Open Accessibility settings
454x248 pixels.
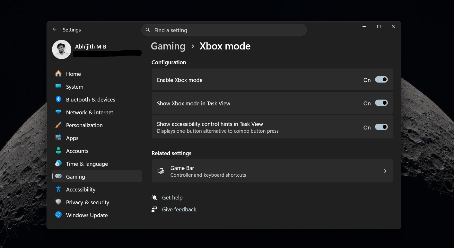click(97, 189)
